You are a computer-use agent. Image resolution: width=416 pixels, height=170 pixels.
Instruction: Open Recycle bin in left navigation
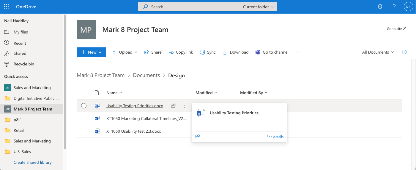coord(24,64)
